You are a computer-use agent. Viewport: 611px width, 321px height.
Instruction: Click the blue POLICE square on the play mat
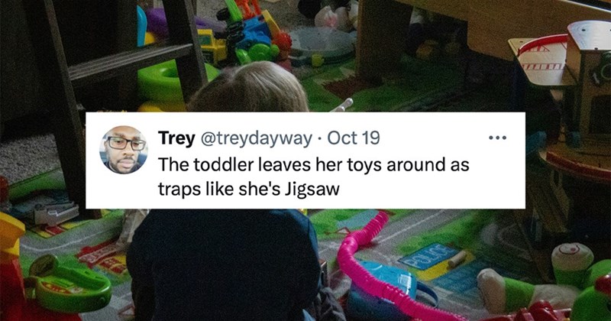click(x=428, y=257)
